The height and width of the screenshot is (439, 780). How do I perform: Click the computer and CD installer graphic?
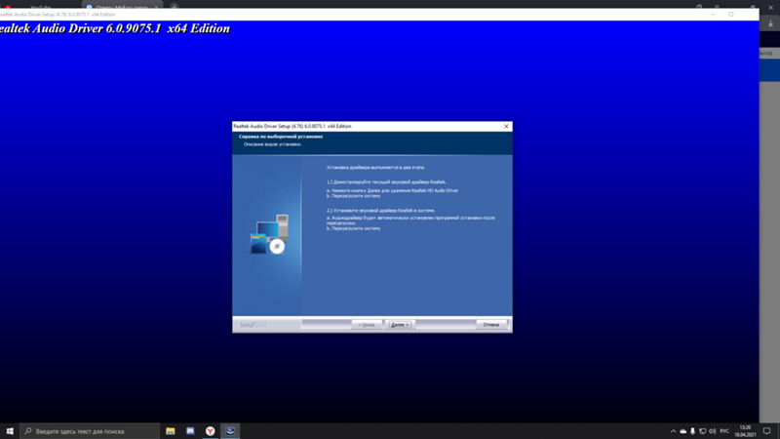[x=269, y=234]
